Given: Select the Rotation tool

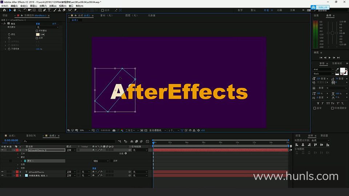Looking at the screenshot, I should pos(25,10).
